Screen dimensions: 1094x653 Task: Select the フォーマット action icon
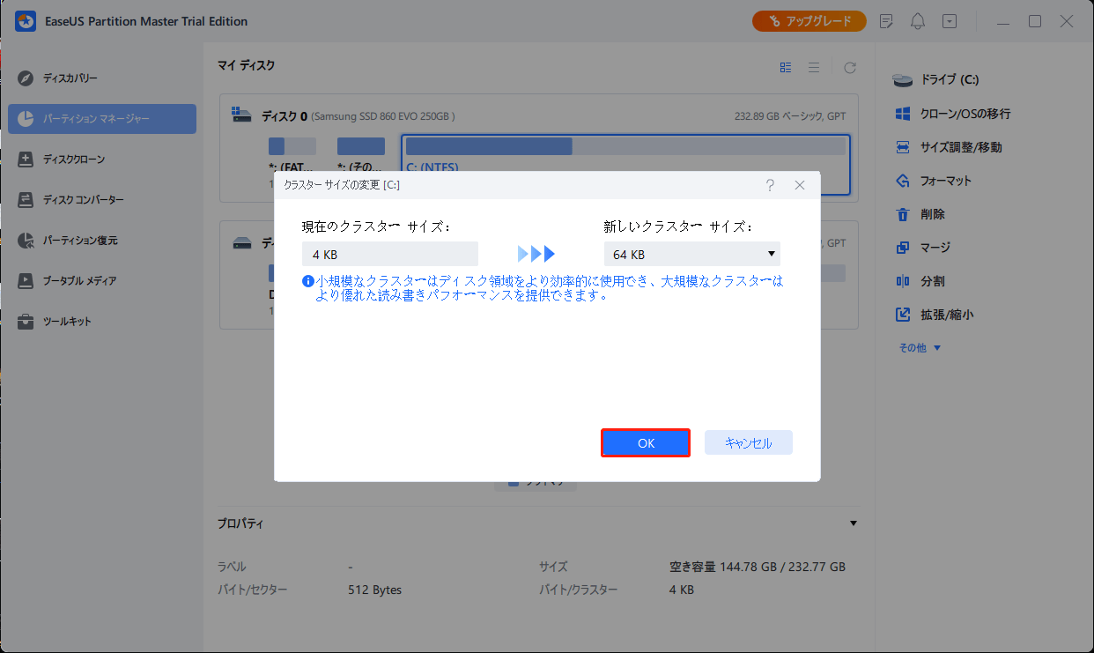(902, 181)
